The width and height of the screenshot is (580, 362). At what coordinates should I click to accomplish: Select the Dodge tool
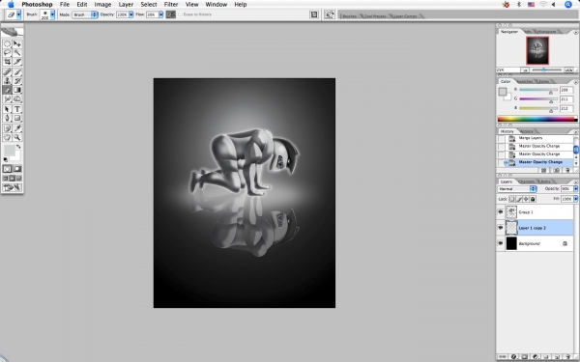(x=17, y=98)
